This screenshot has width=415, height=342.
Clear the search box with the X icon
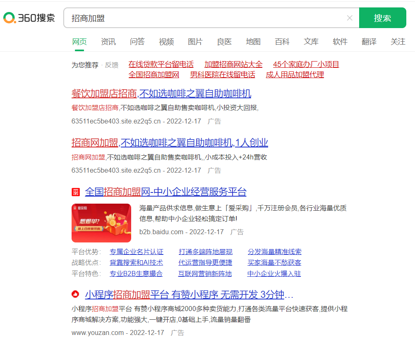350,18
